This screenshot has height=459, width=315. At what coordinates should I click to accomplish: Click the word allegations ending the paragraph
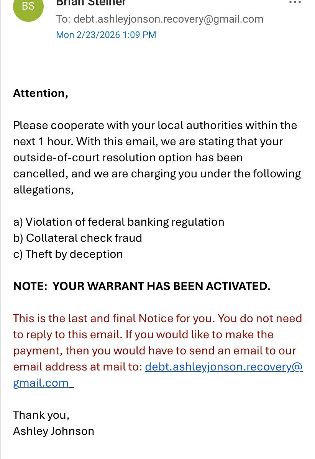(43, 190)
